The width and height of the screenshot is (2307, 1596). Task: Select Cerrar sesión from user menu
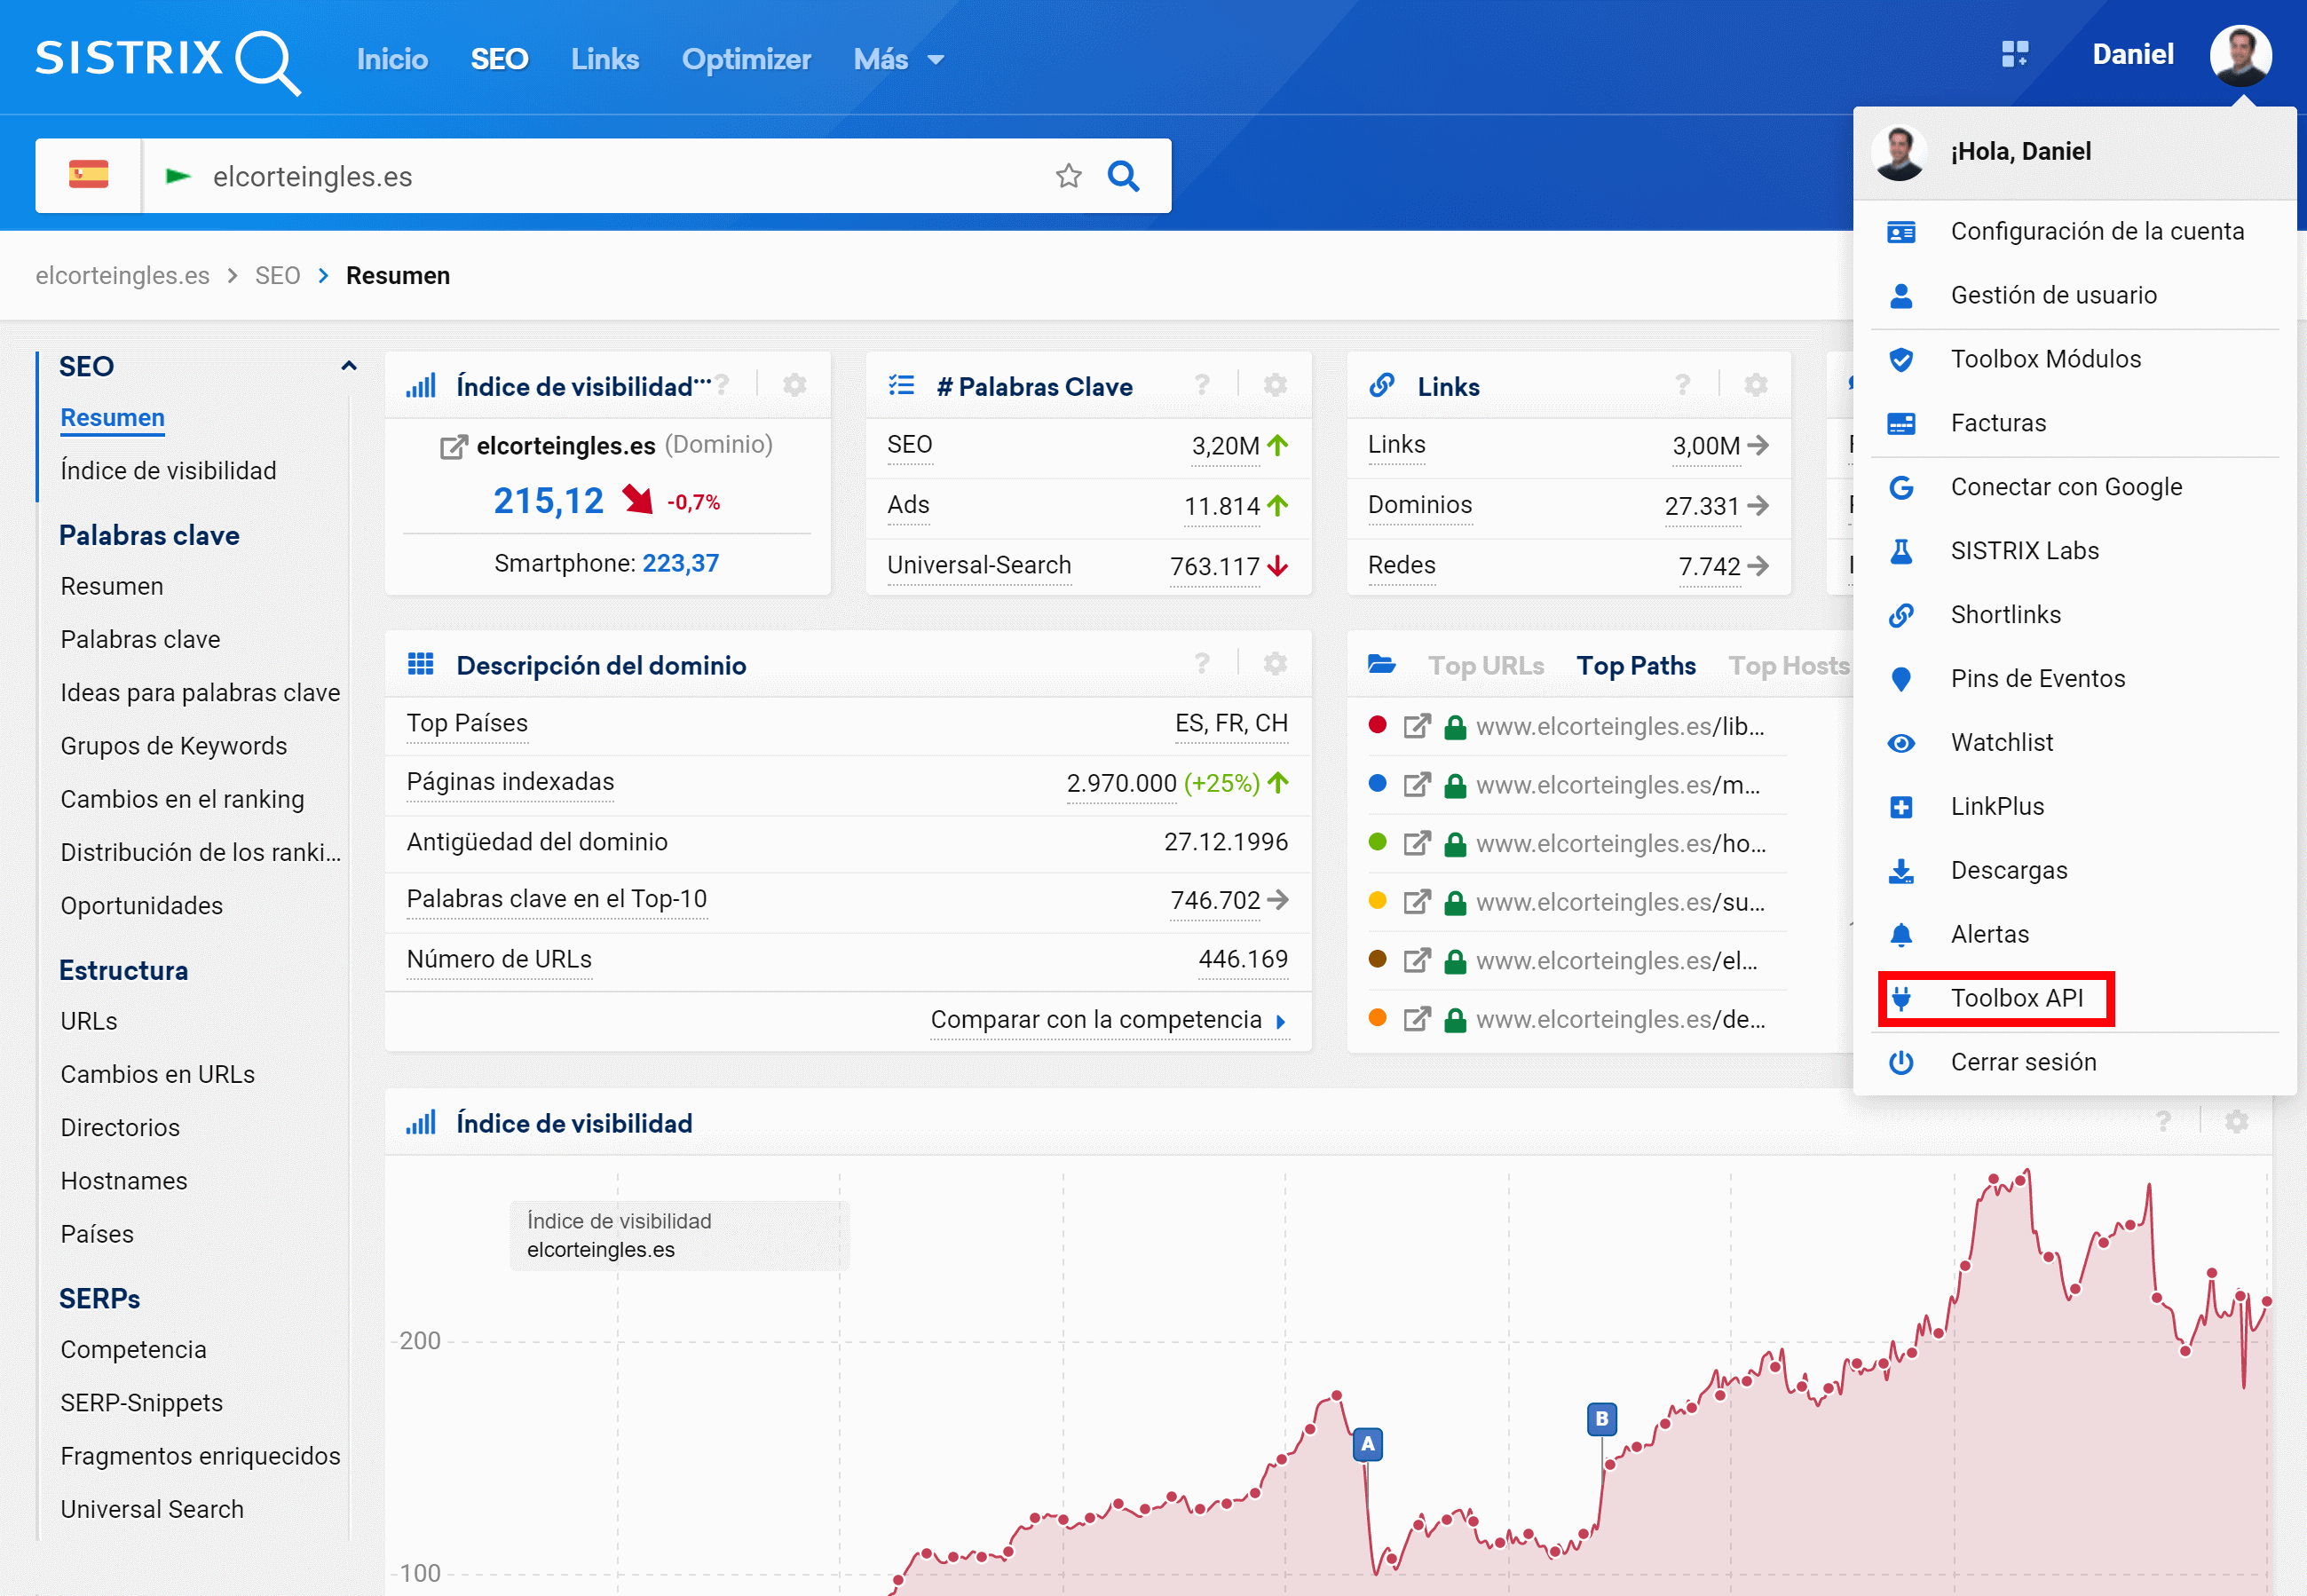(x=2022, y=1062)
